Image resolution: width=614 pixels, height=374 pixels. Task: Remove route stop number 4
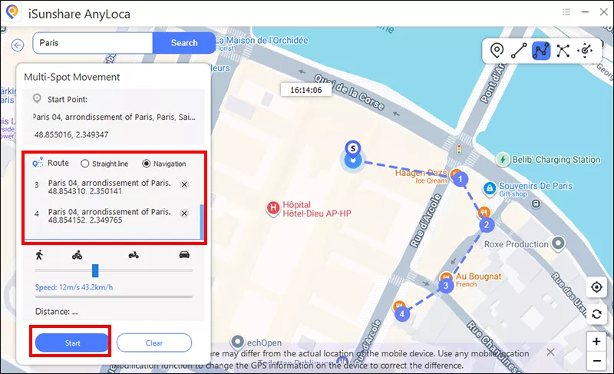pyautogui.click(x=184, y=213)
